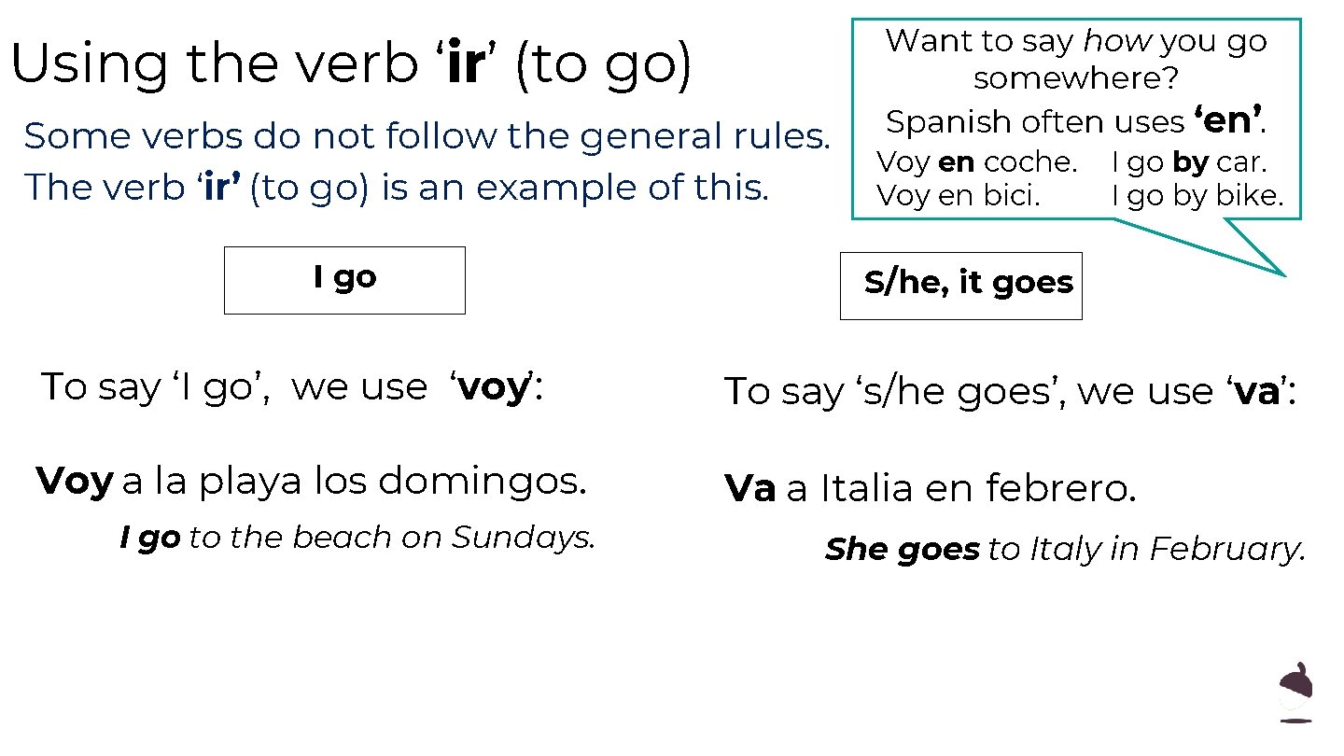
Task: Click the translation 'I go to the beach on Sundays'
Action: coord(357,538)
